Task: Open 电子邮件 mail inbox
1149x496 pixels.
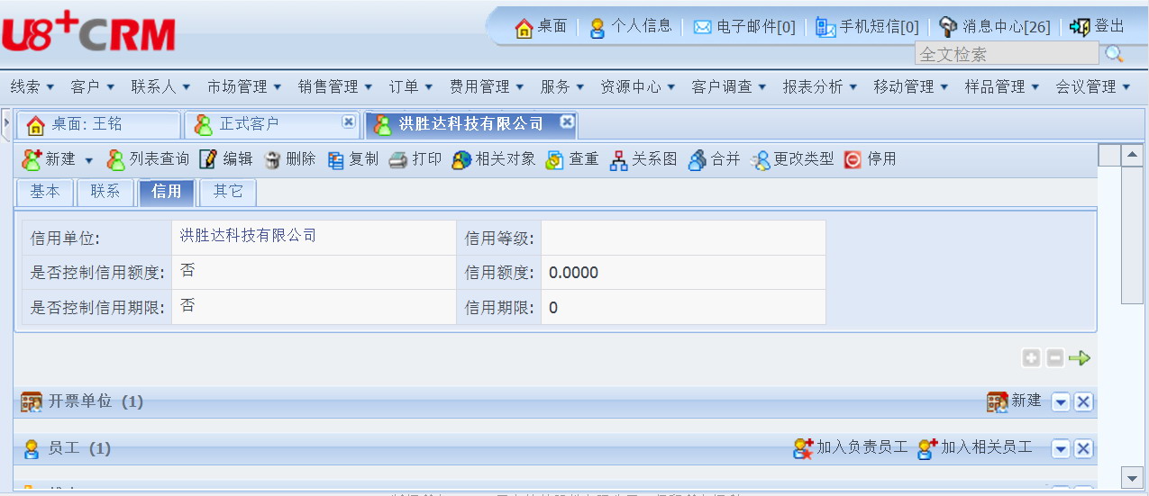Action: (744, 27)
